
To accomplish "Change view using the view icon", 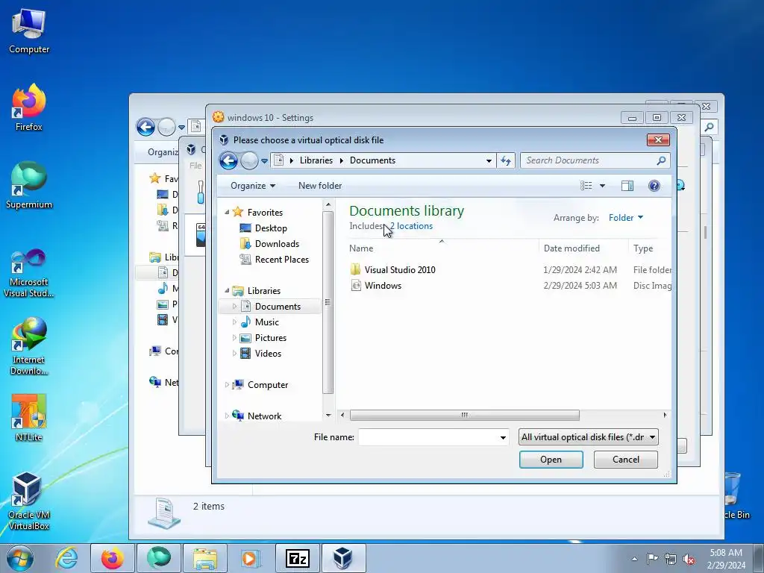I will (586, 186).
